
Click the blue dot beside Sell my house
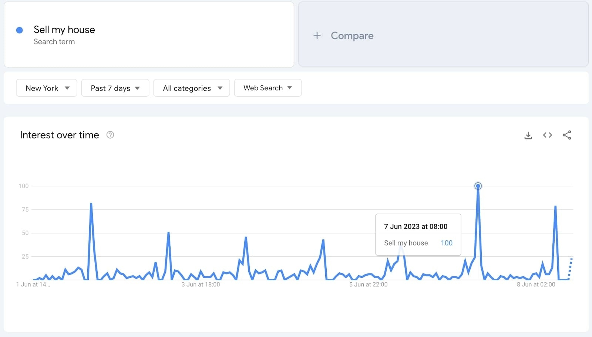tap(20, 30)
